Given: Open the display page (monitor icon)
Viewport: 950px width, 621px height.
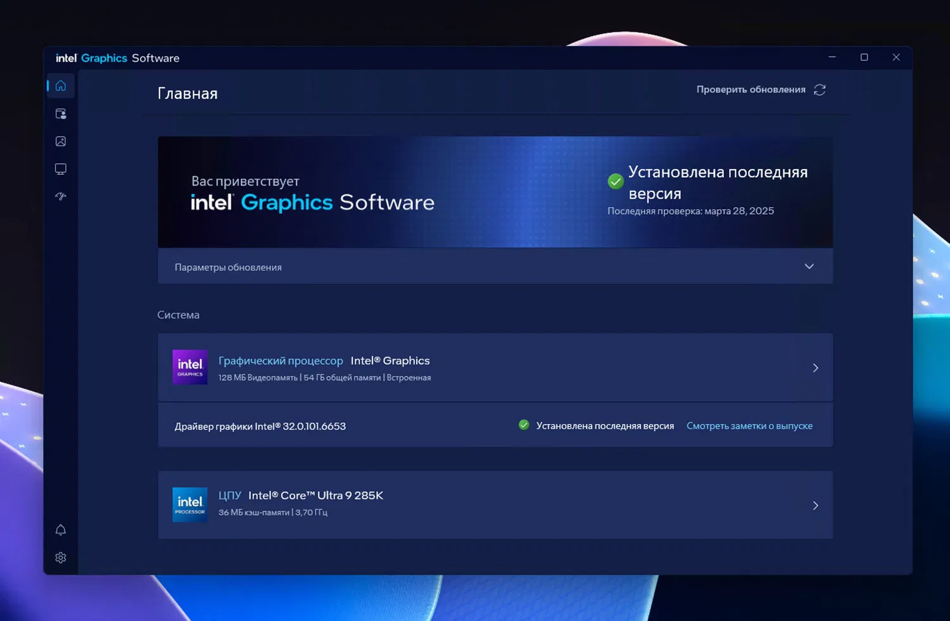Looking at the screenshot, I should pyautogui.click(x=61, y=169).
